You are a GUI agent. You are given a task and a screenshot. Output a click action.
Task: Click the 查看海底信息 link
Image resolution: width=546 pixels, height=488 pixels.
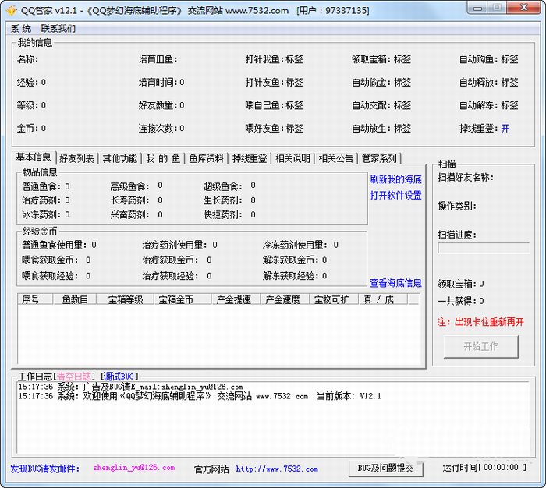pos(395,283)
